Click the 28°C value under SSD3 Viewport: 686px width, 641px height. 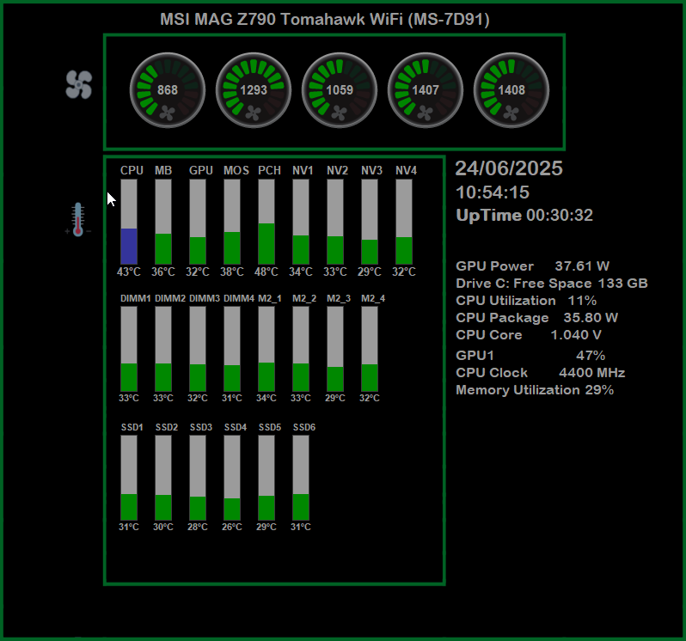point(198,527)
